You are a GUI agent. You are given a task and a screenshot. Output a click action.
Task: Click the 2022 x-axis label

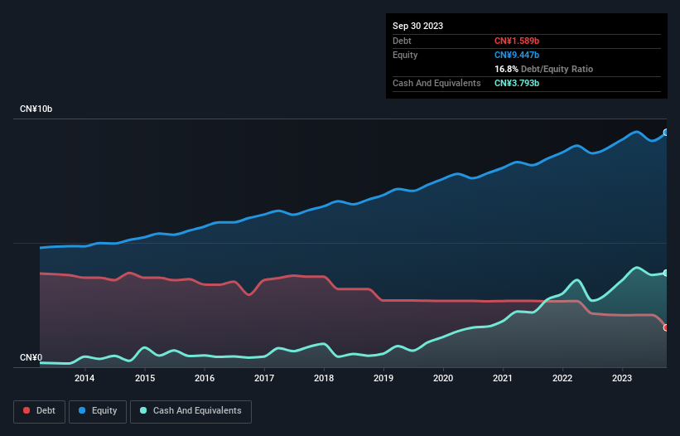click(x=562, y=378)
